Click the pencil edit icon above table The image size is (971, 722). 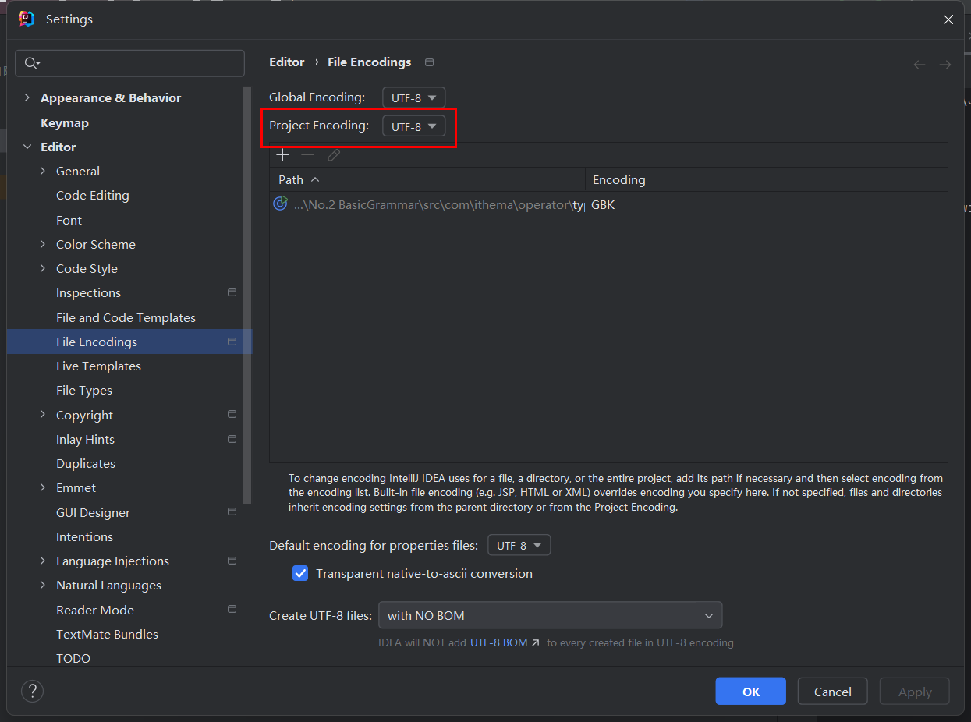tap(334, 155)
